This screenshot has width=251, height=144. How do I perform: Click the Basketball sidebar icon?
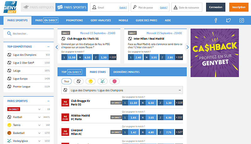click(9, 133)
